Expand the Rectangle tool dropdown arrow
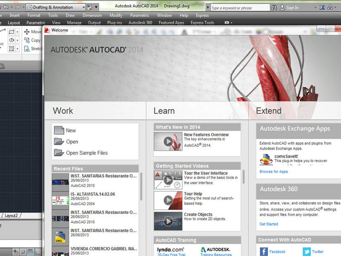 18,32
